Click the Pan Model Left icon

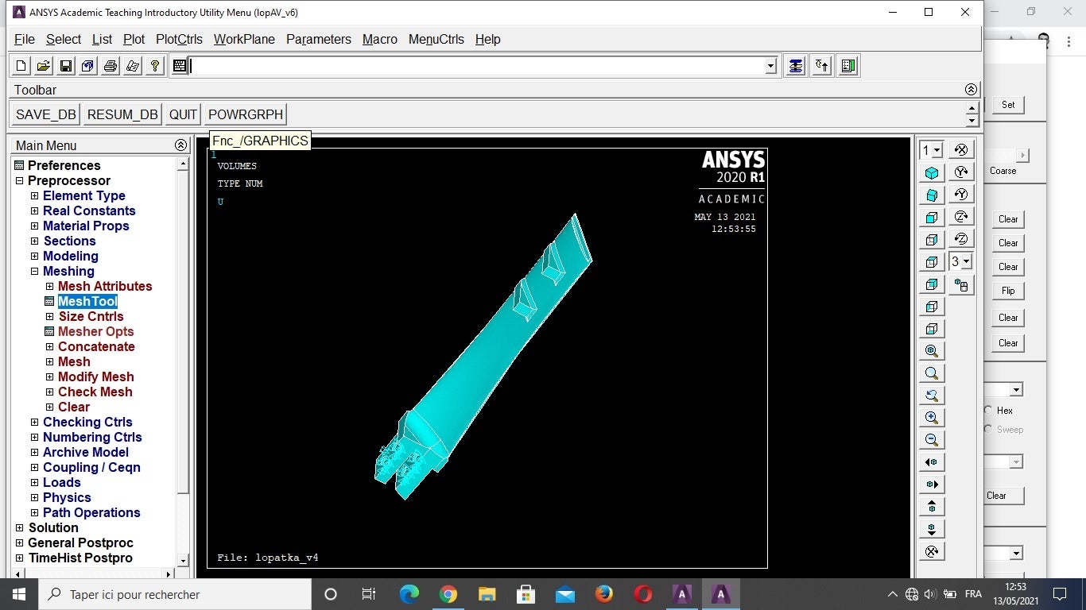point(932,462)
